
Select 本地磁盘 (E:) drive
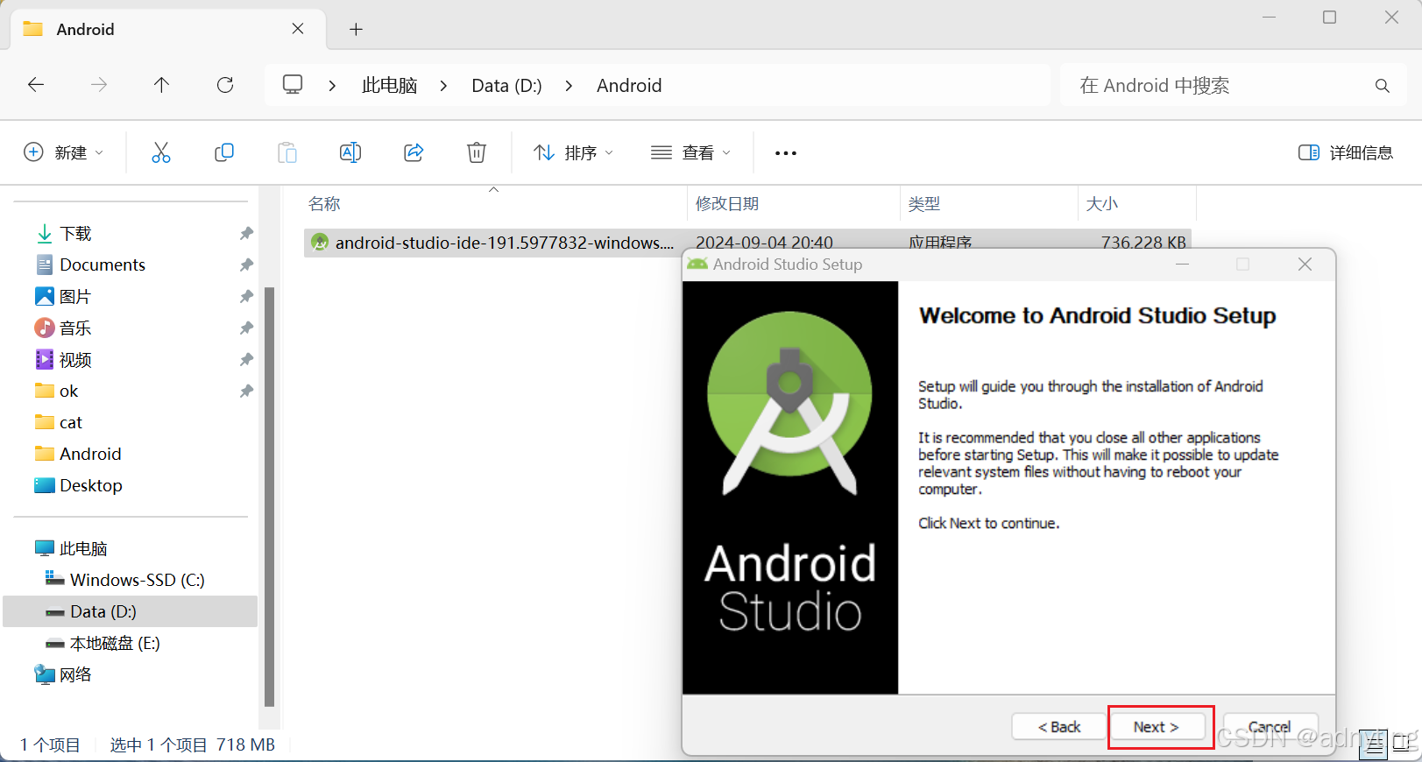pyautogui.click(x=115, y=644)
